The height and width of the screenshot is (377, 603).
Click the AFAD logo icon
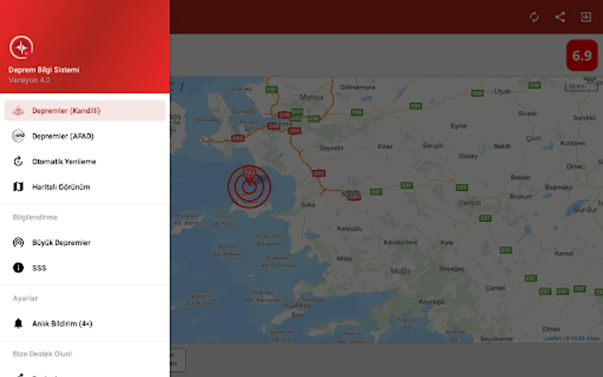tap(18, 136)
